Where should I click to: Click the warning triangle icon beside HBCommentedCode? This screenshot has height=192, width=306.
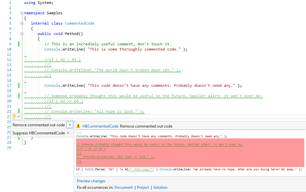point(78,126)
